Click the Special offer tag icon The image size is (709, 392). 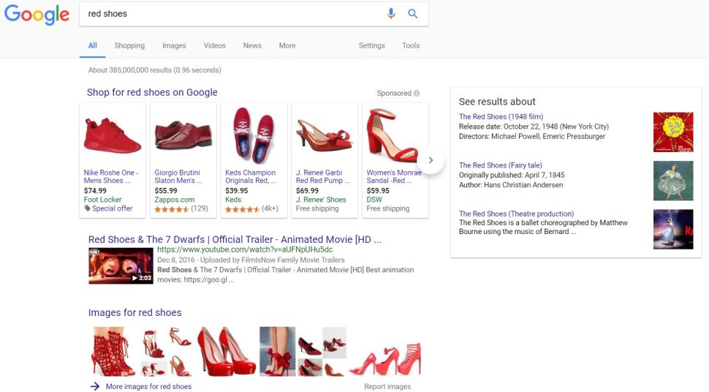coord(87,208)
